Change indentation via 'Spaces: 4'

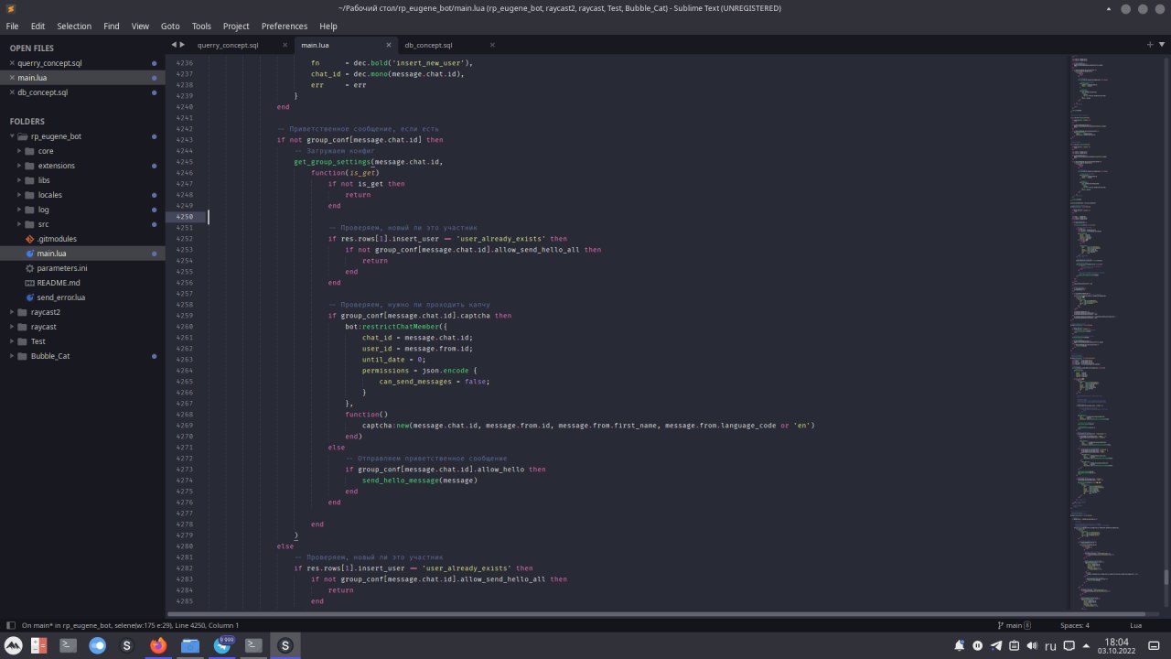click(1075, 625)
